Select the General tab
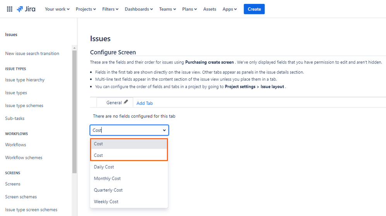Viewport: 386px width, 216px height. click(114, 102)
